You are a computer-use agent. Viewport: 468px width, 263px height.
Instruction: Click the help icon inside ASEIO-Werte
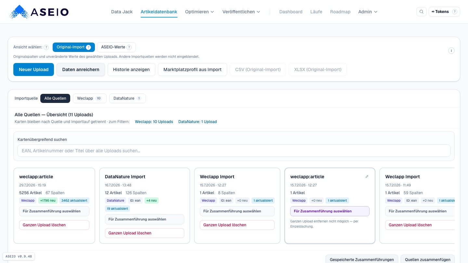click(129, 47)
